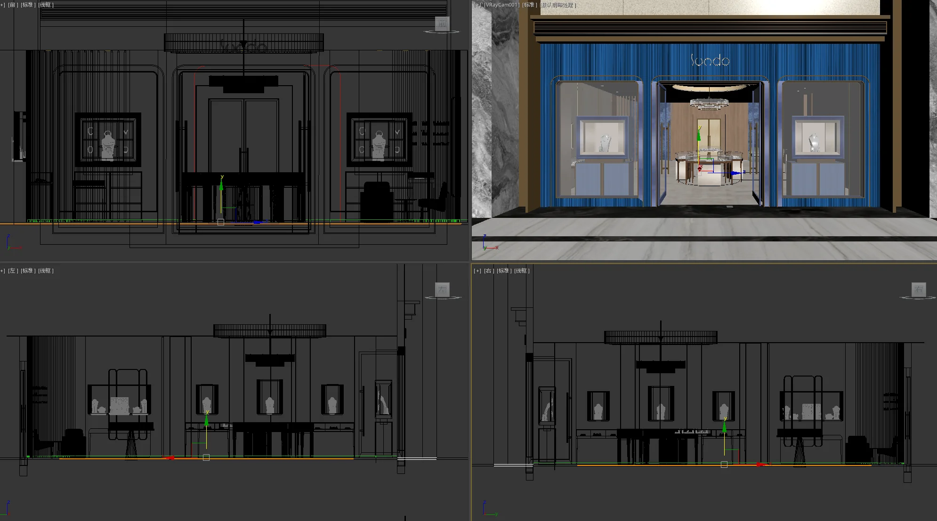Screen dimensions: 937x521
Task: Click the green Y-axis arrow in Right viewport
Action: pyautogui.click(x=724, y=427)
